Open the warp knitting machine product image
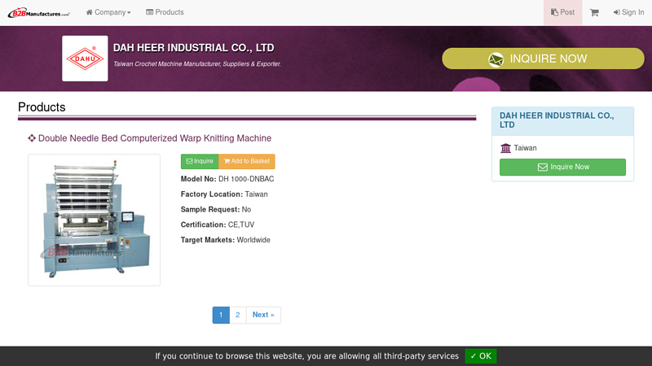Image resolution: width=652 pixels, height=366 pixels. point(94,220)
